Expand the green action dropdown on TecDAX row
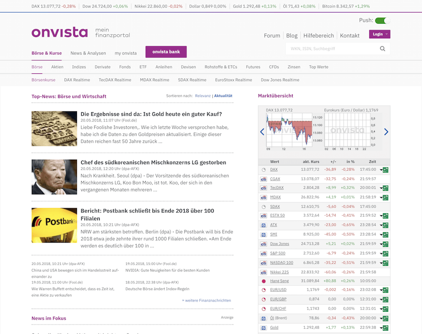This screenshot has height=334, width=422. tap(384, 188)
